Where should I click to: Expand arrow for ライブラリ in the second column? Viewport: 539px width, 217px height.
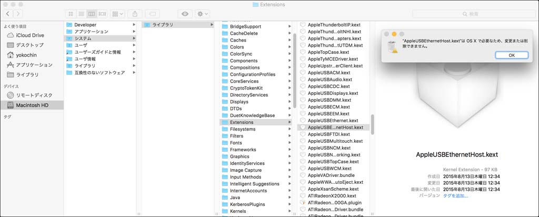pyautogui.click(x=212, y=25)
